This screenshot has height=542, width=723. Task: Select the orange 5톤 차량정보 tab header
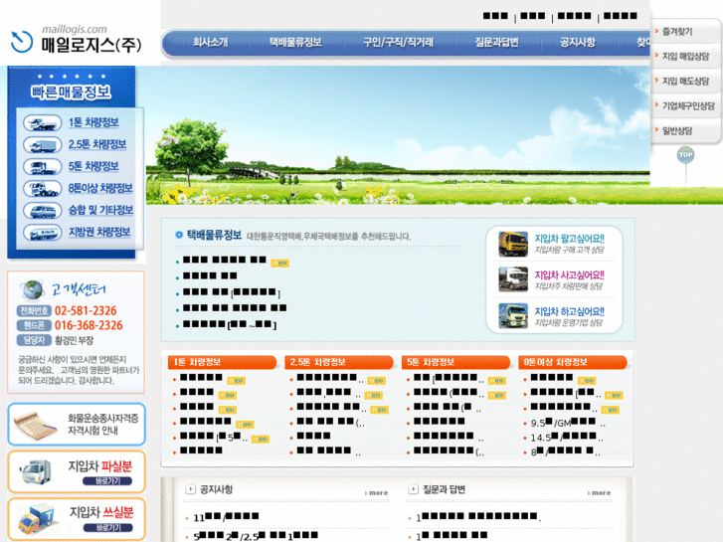tap(456, 362)
